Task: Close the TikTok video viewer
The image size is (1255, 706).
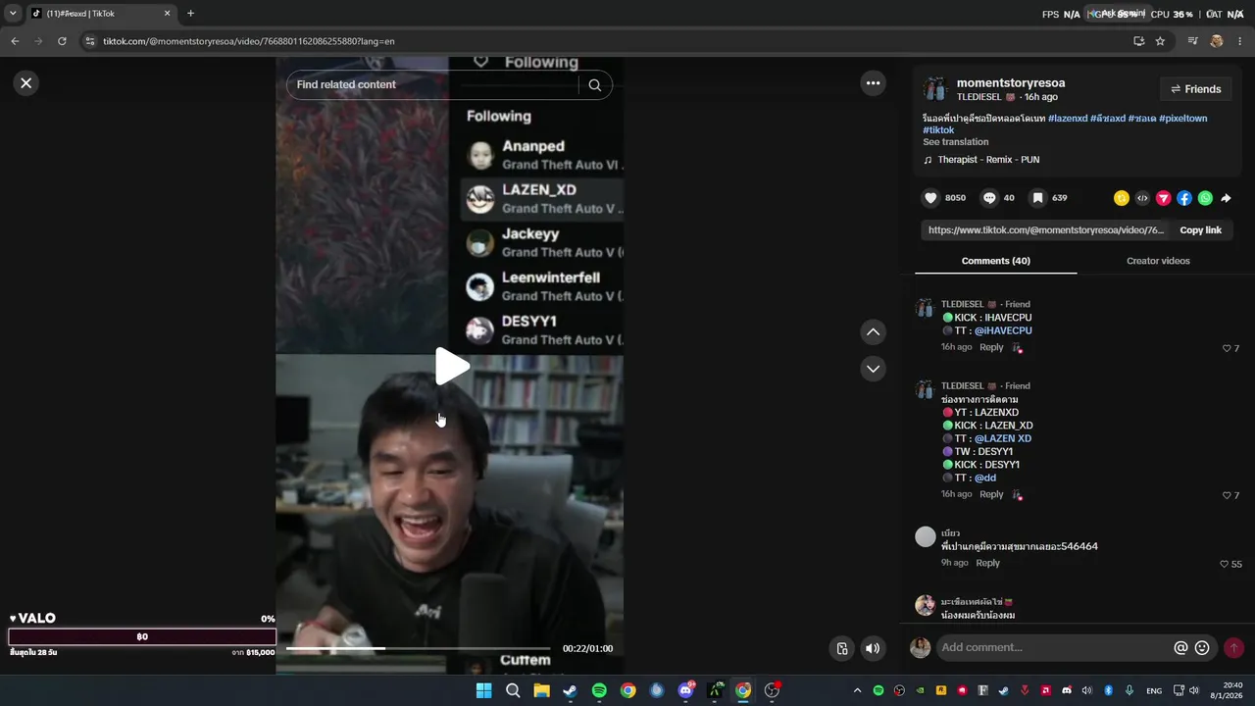Action: [26, 83]
